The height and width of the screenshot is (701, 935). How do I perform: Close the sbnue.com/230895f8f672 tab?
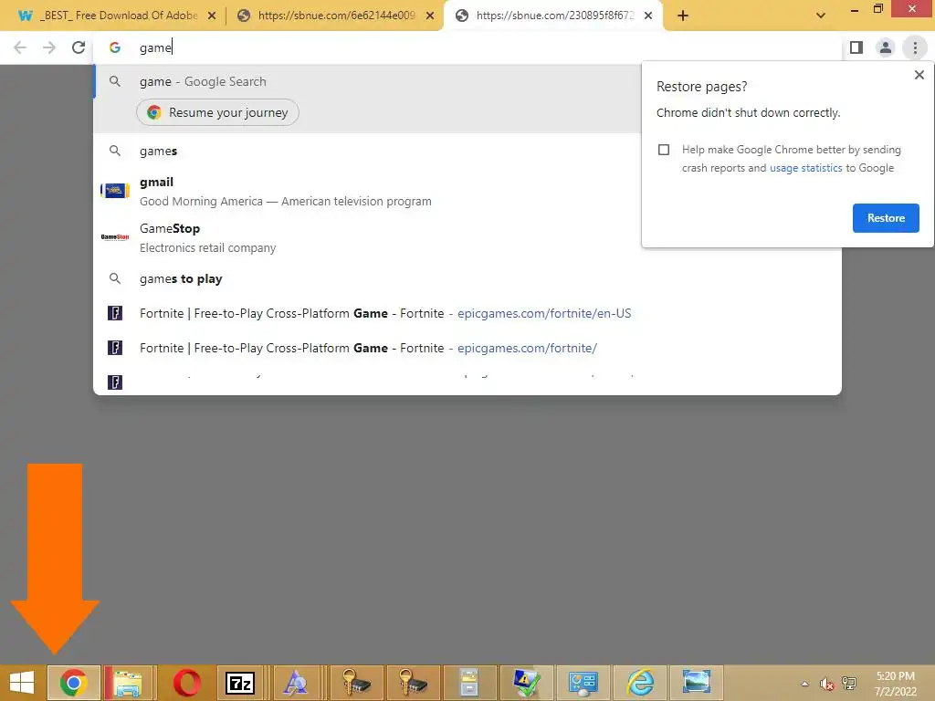pyautogui.click(x=648, y=16)
